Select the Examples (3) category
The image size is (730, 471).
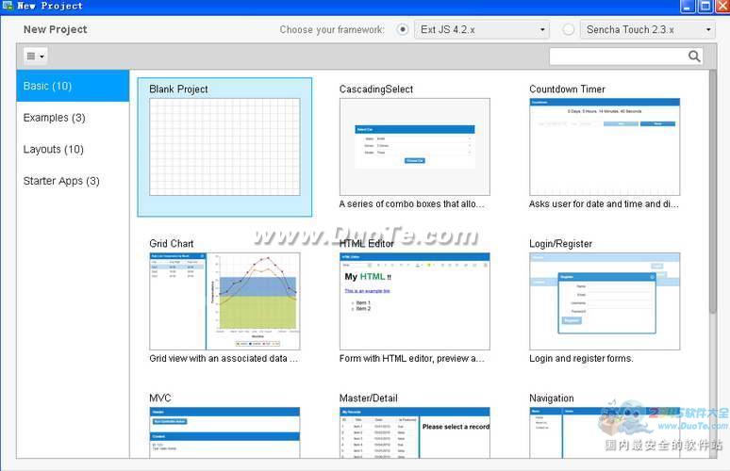click(73, 118)
